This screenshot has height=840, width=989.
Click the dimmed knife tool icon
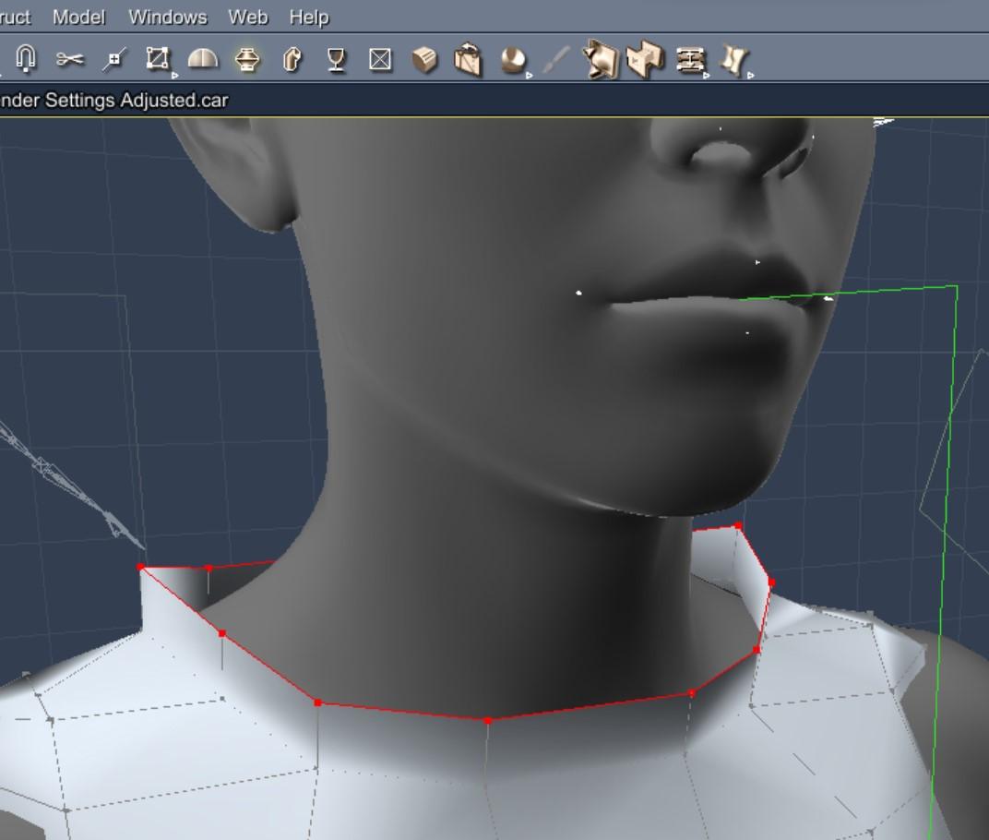(x=555, y=59)
